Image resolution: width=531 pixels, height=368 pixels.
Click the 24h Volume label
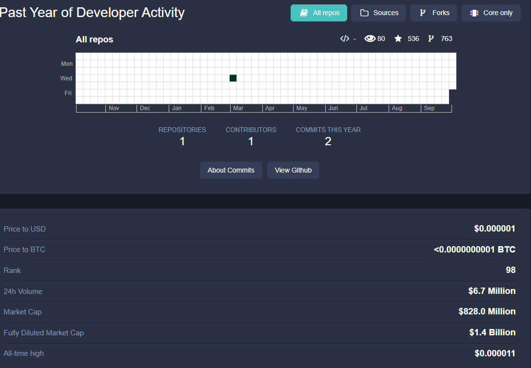coord(23,291)
